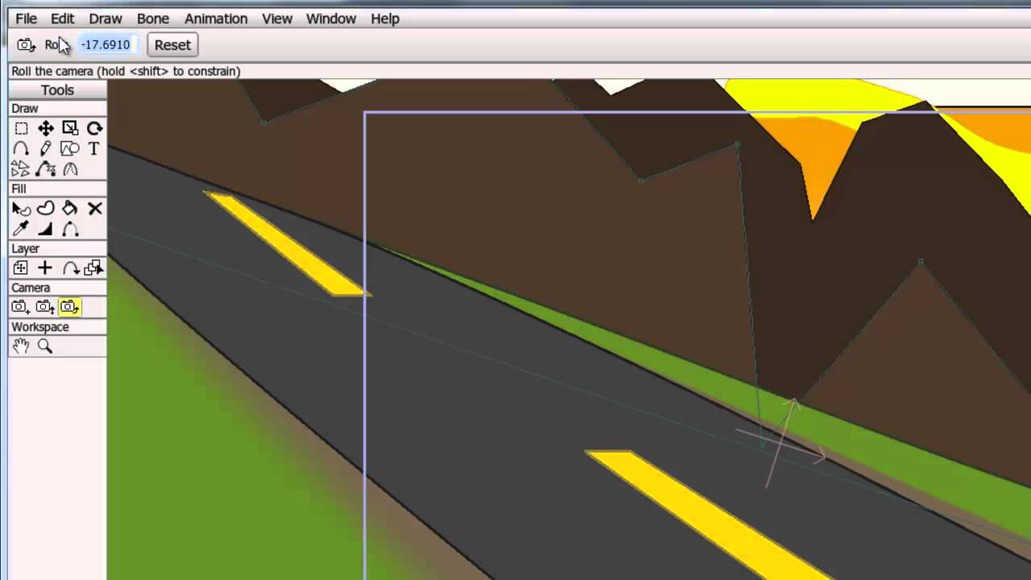1031x580 pixels.
Task: Open the Draw menu
Action: 106,19
